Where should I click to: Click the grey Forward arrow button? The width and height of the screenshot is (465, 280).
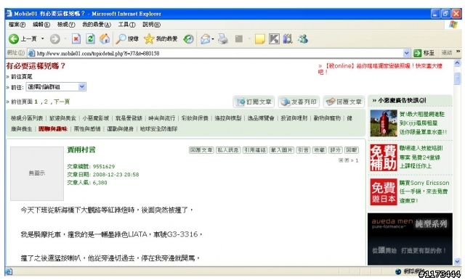(x=55, y=38)
